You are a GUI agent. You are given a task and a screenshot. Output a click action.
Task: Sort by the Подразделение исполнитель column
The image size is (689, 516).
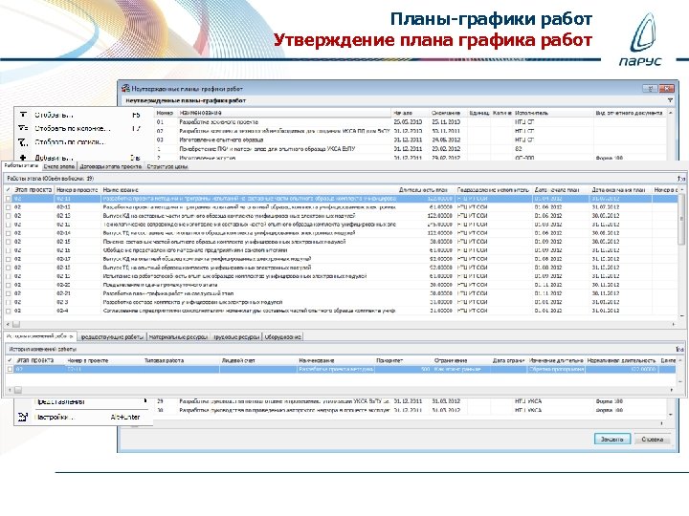coord(494,190)
